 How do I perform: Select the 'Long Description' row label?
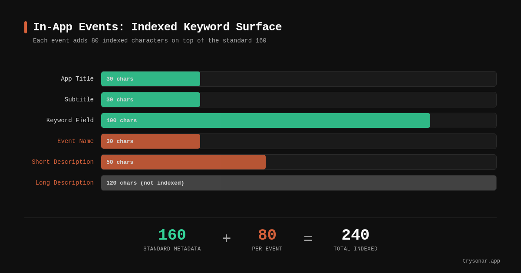tap(65, 183)
